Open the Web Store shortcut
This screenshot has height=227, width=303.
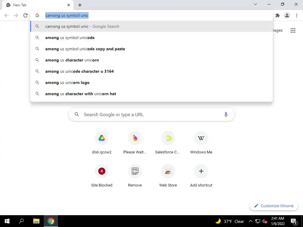point(168,176)
